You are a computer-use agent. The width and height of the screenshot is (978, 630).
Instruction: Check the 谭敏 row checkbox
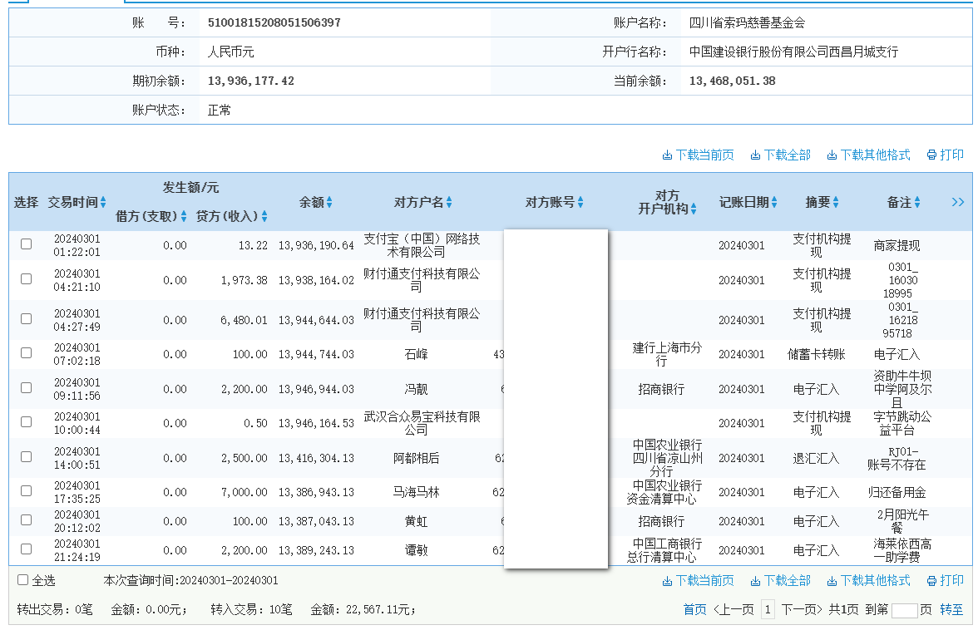point(27,549)
